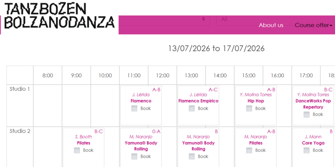Select Book for Yamuna Body Rolling level B

point(192,157)
